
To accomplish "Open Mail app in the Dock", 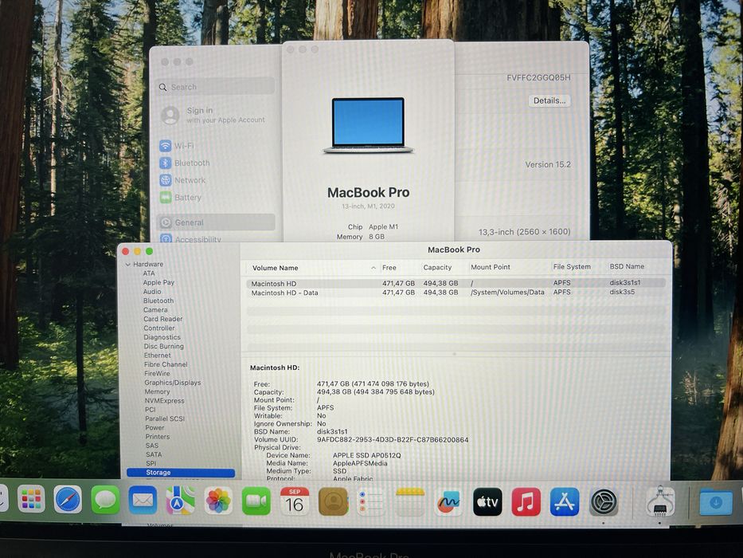I will (143, 500).
